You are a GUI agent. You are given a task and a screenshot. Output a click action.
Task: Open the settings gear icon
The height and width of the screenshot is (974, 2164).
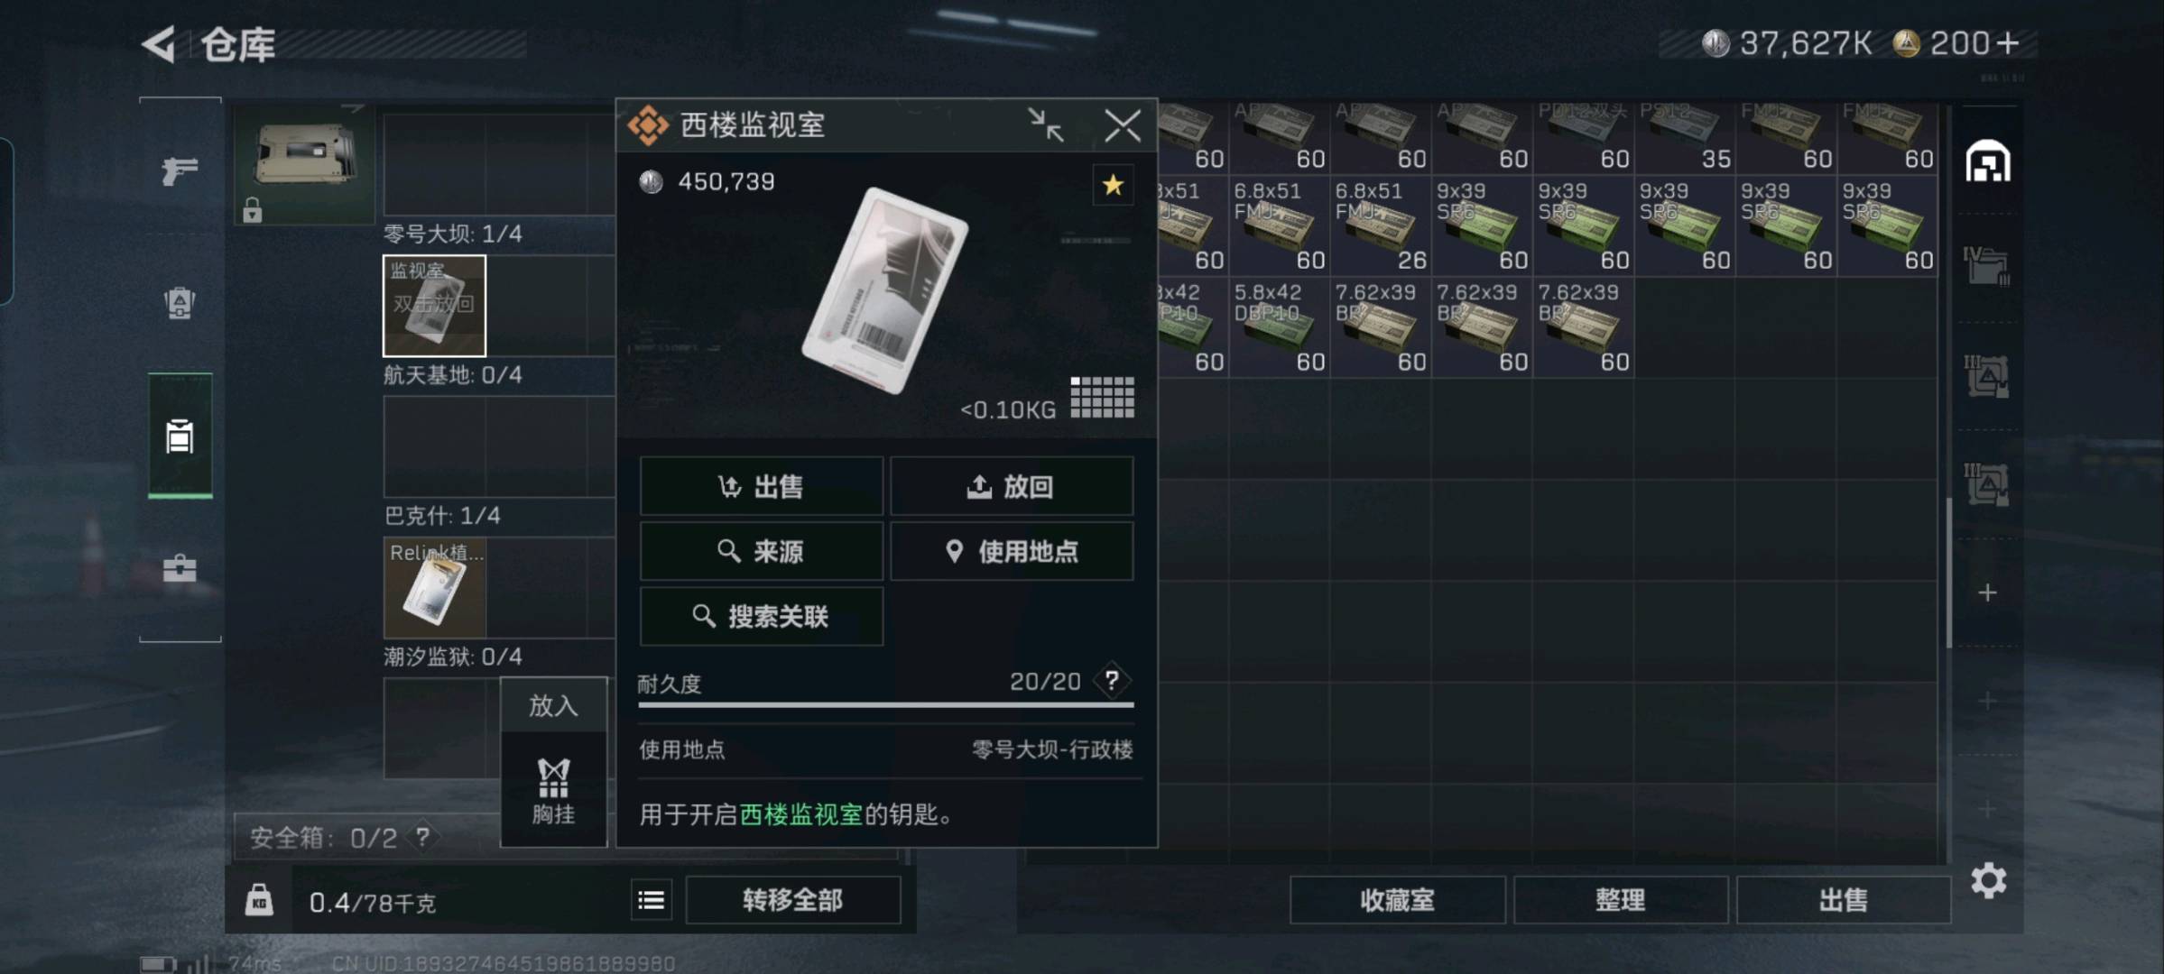click(1988, 880)
